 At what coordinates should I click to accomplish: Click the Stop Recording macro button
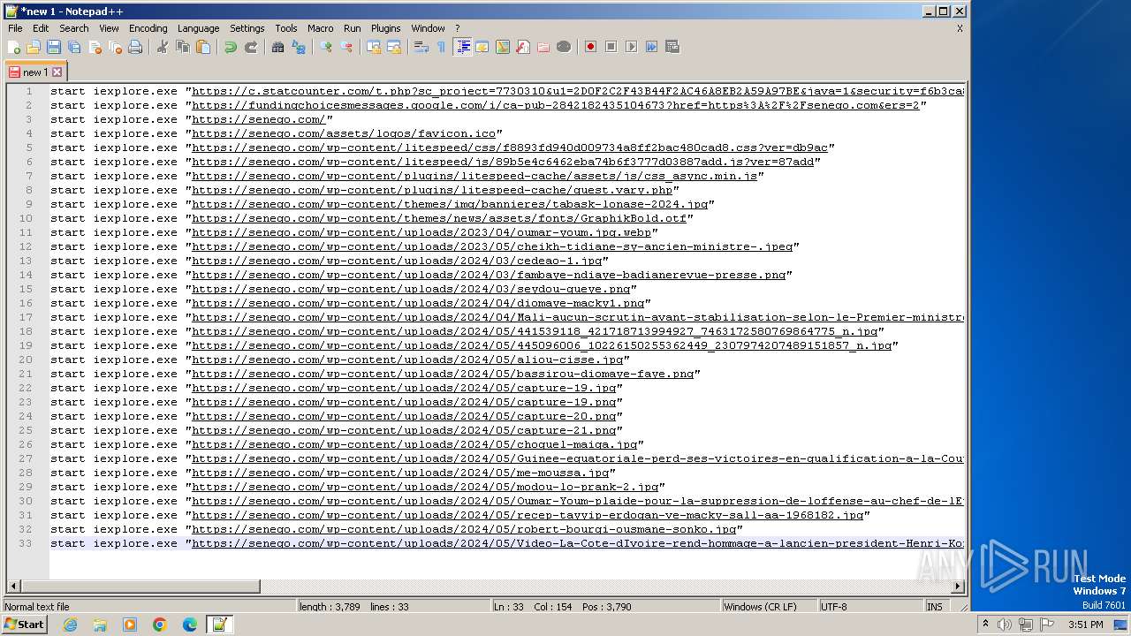(x=611, y=47)
